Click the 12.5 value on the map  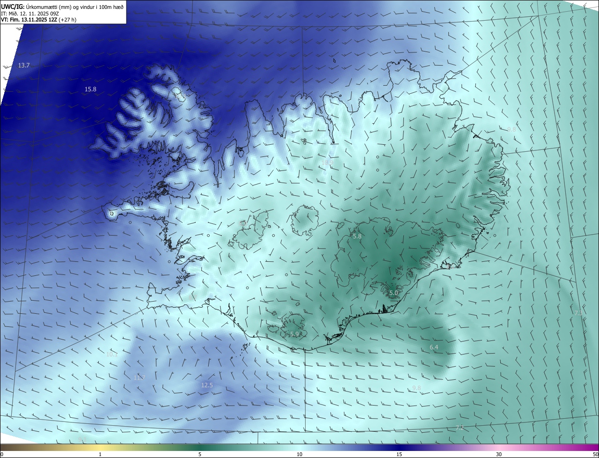[x=207, y=385]
